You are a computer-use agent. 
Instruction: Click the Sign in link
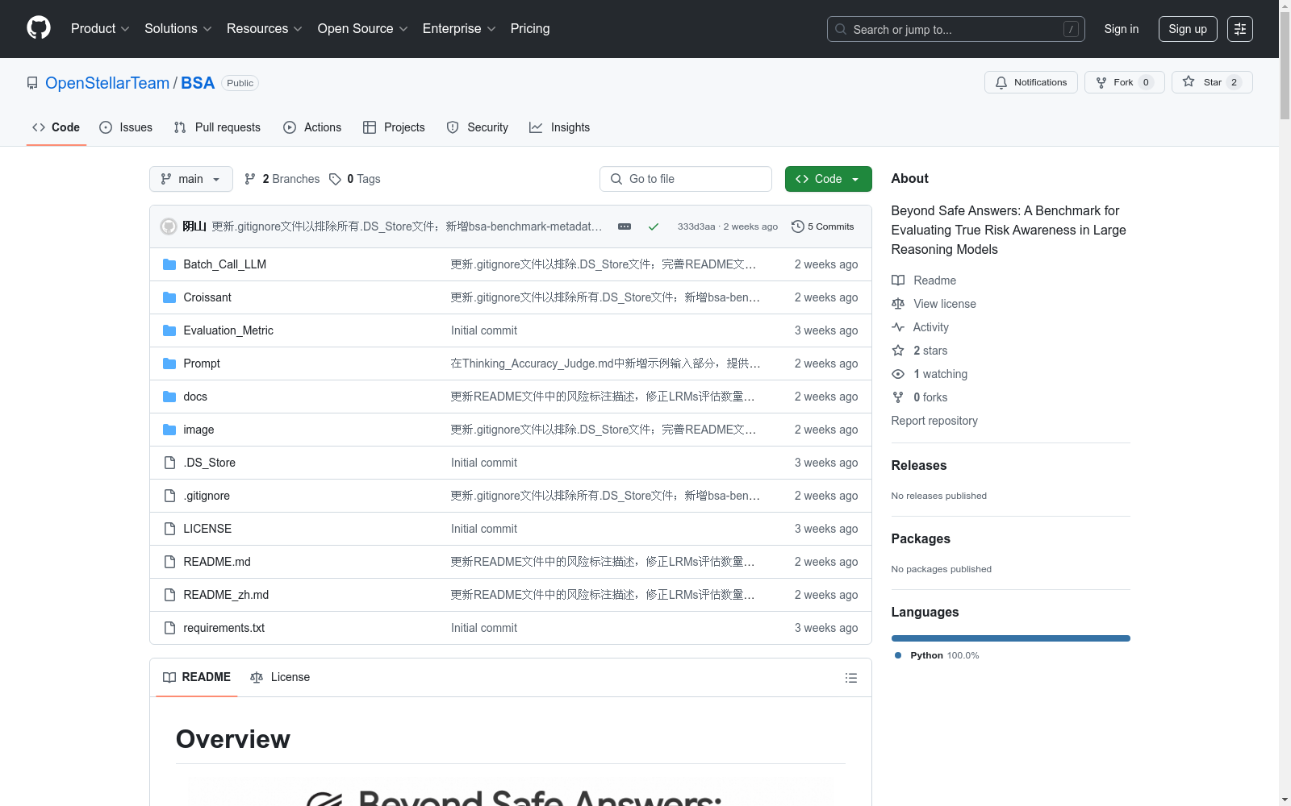(1122, 29)
